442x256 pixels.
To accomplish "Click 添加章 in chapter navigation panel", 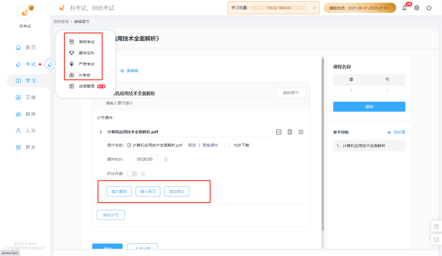I will point(396,132).
